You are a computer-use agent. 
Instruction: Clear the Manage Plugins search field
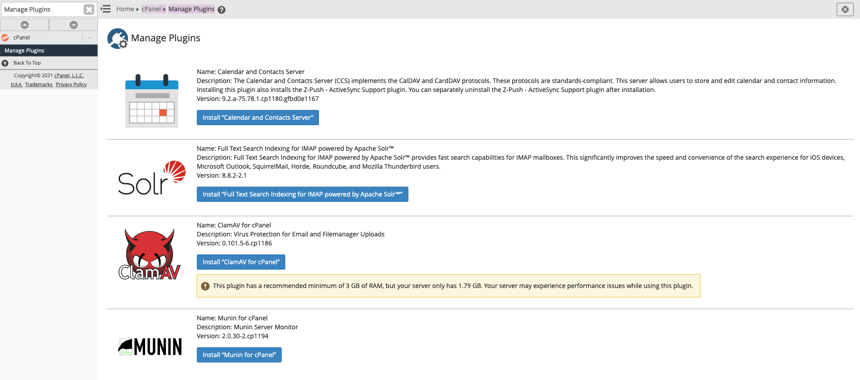click(x=89, y=9)
